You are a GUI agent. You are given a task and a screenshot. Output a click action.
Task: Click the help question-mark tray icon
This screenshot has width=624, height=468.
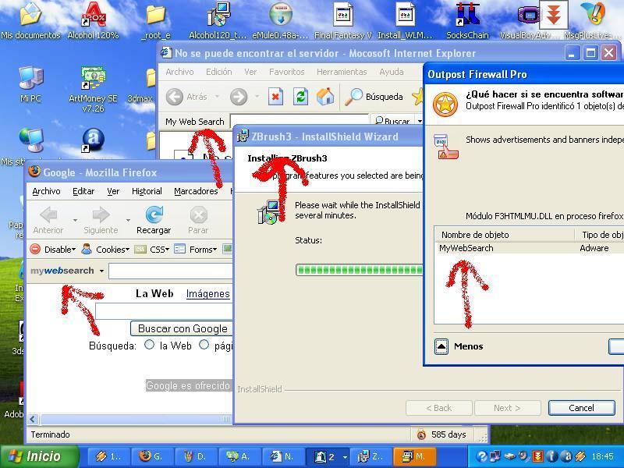tap(481, 456)
